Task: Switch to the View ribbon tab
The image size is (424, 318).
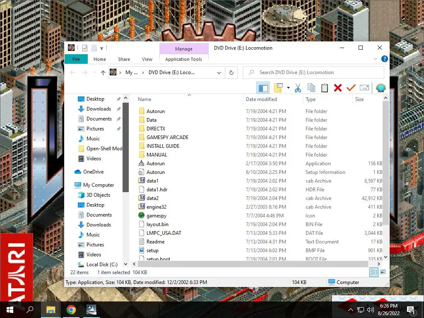Action: coord(147,59)
